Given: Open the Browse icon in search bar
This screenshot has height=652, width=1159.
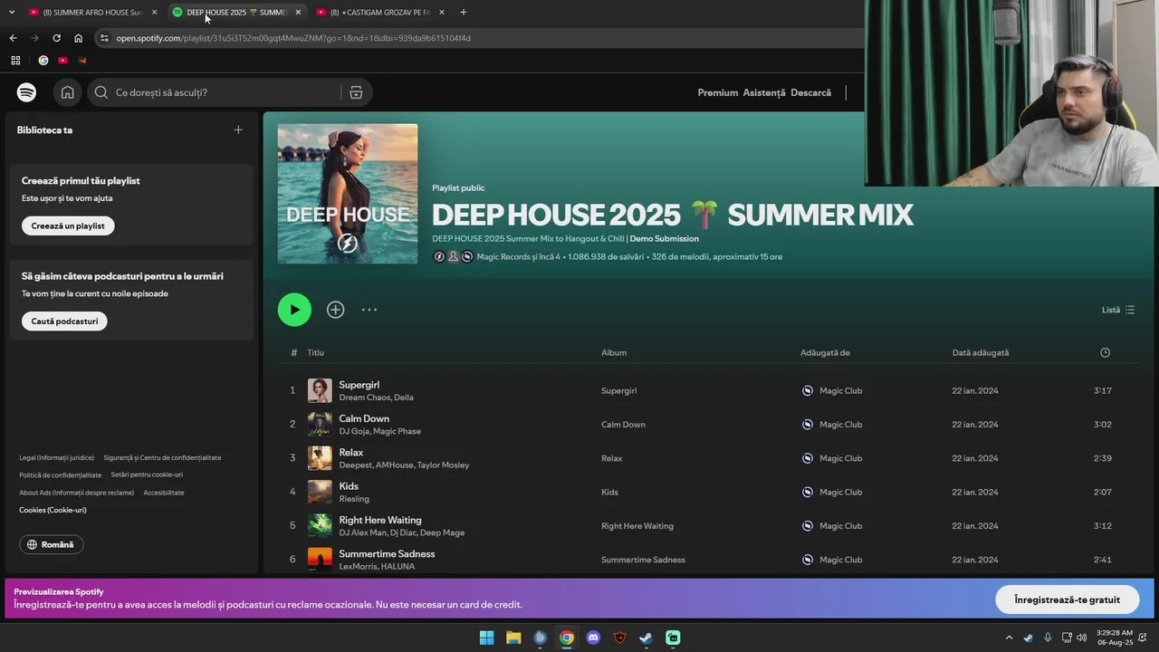Looking at the screenshot, I should [356, 92].
